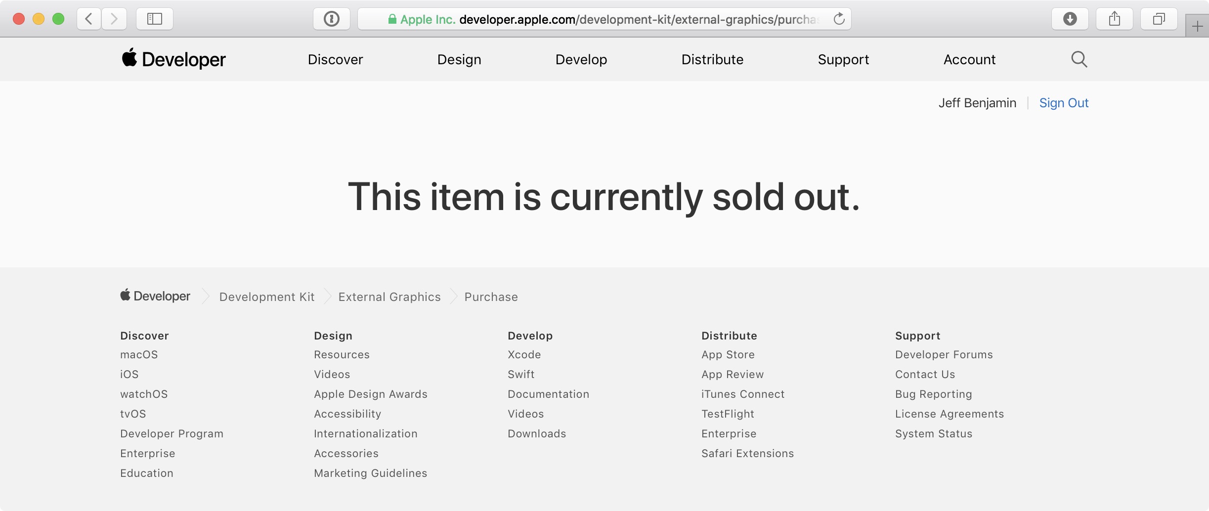Open the TestFlight link under Distribute
Screen dimensions: 1209x511
pyautogui.click(x=728, y=414)
